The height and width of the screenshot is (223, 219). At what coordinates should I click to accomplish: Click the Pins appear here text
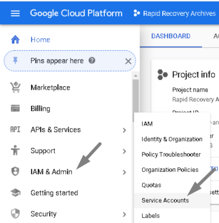pos(57,61)
